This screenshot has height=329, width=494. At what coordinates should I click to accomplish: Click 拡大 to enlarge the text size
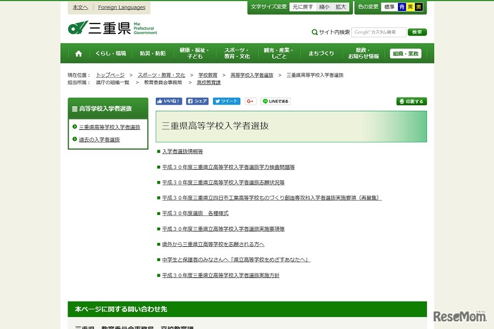coord(340,7)
